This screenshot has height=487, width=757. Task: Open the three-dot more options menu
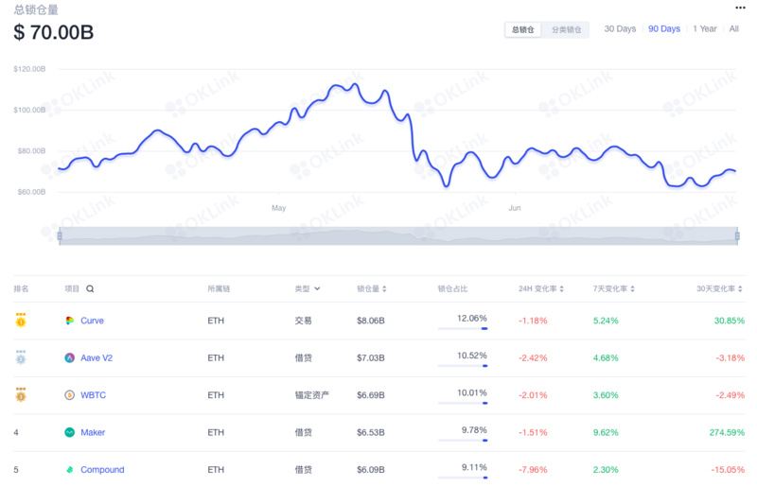[740, 9]
